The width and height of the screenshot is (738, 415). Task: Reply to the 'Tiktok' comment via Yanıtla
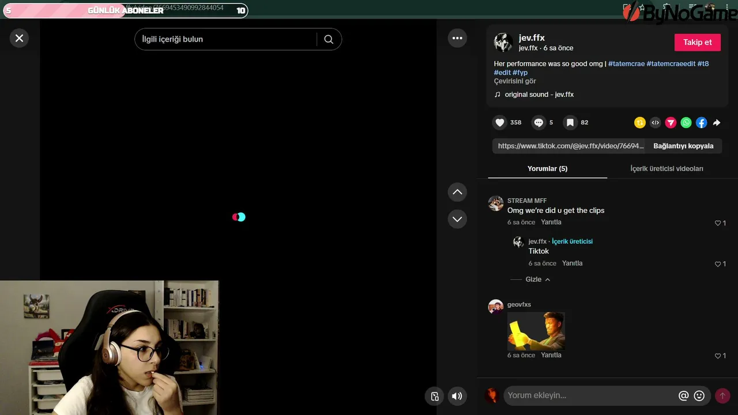tap(573, 263)
